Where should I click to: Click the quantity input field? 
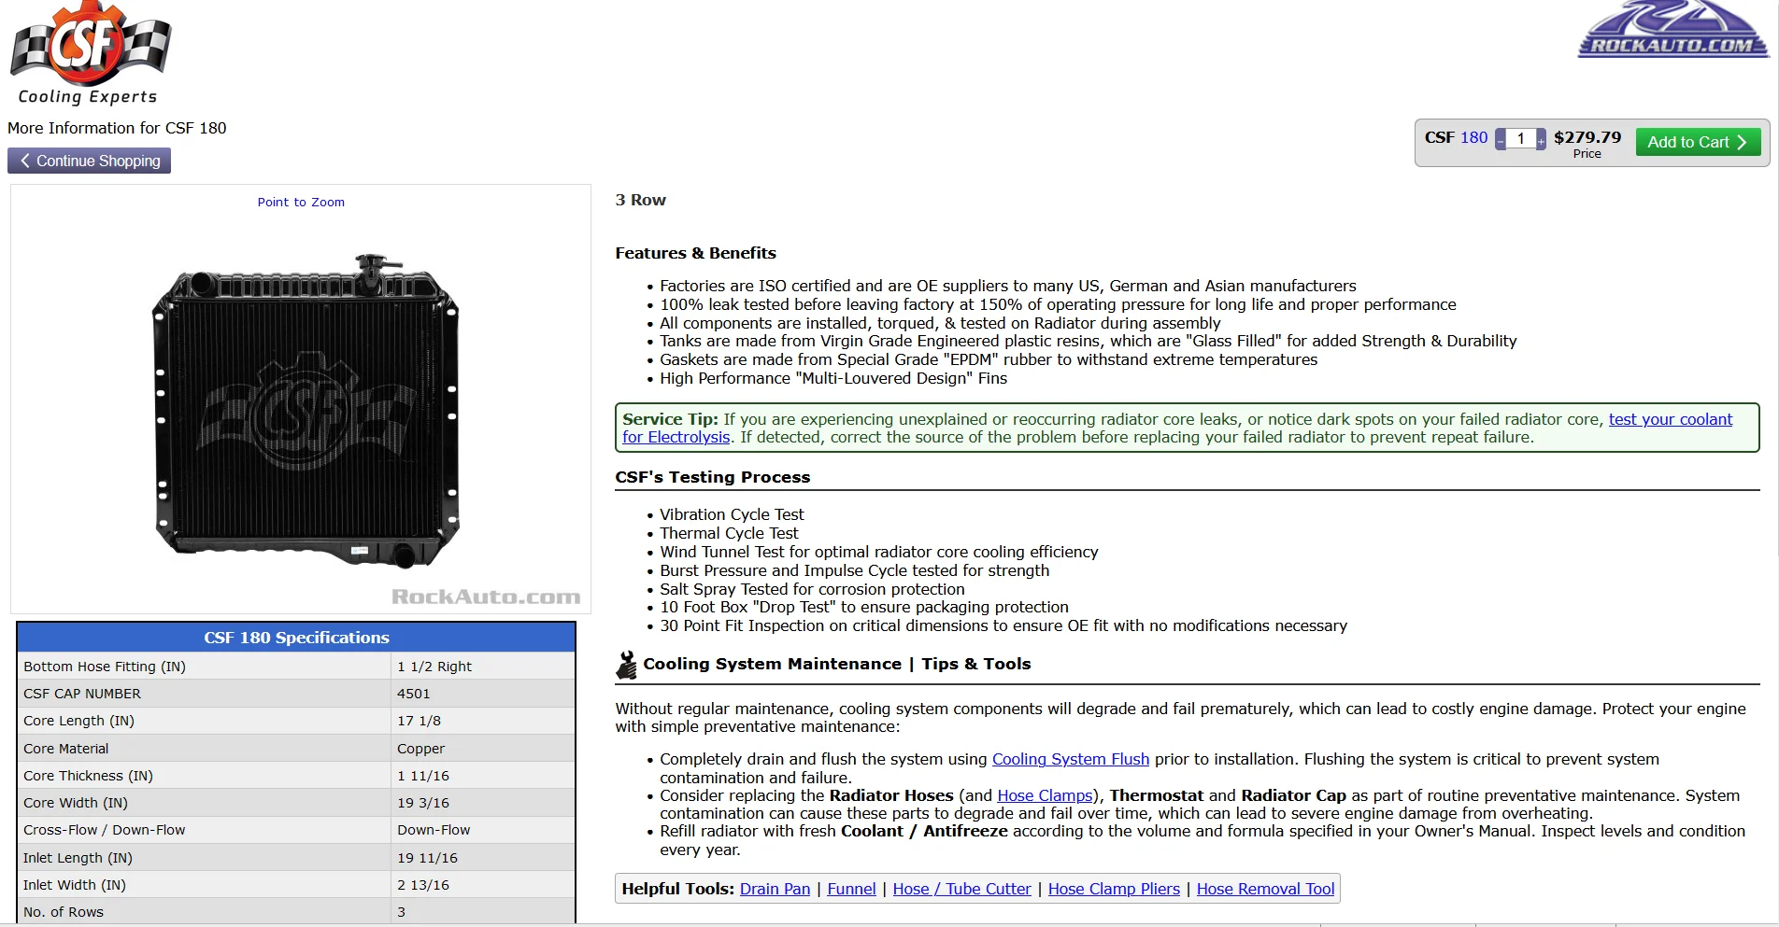1520,139
